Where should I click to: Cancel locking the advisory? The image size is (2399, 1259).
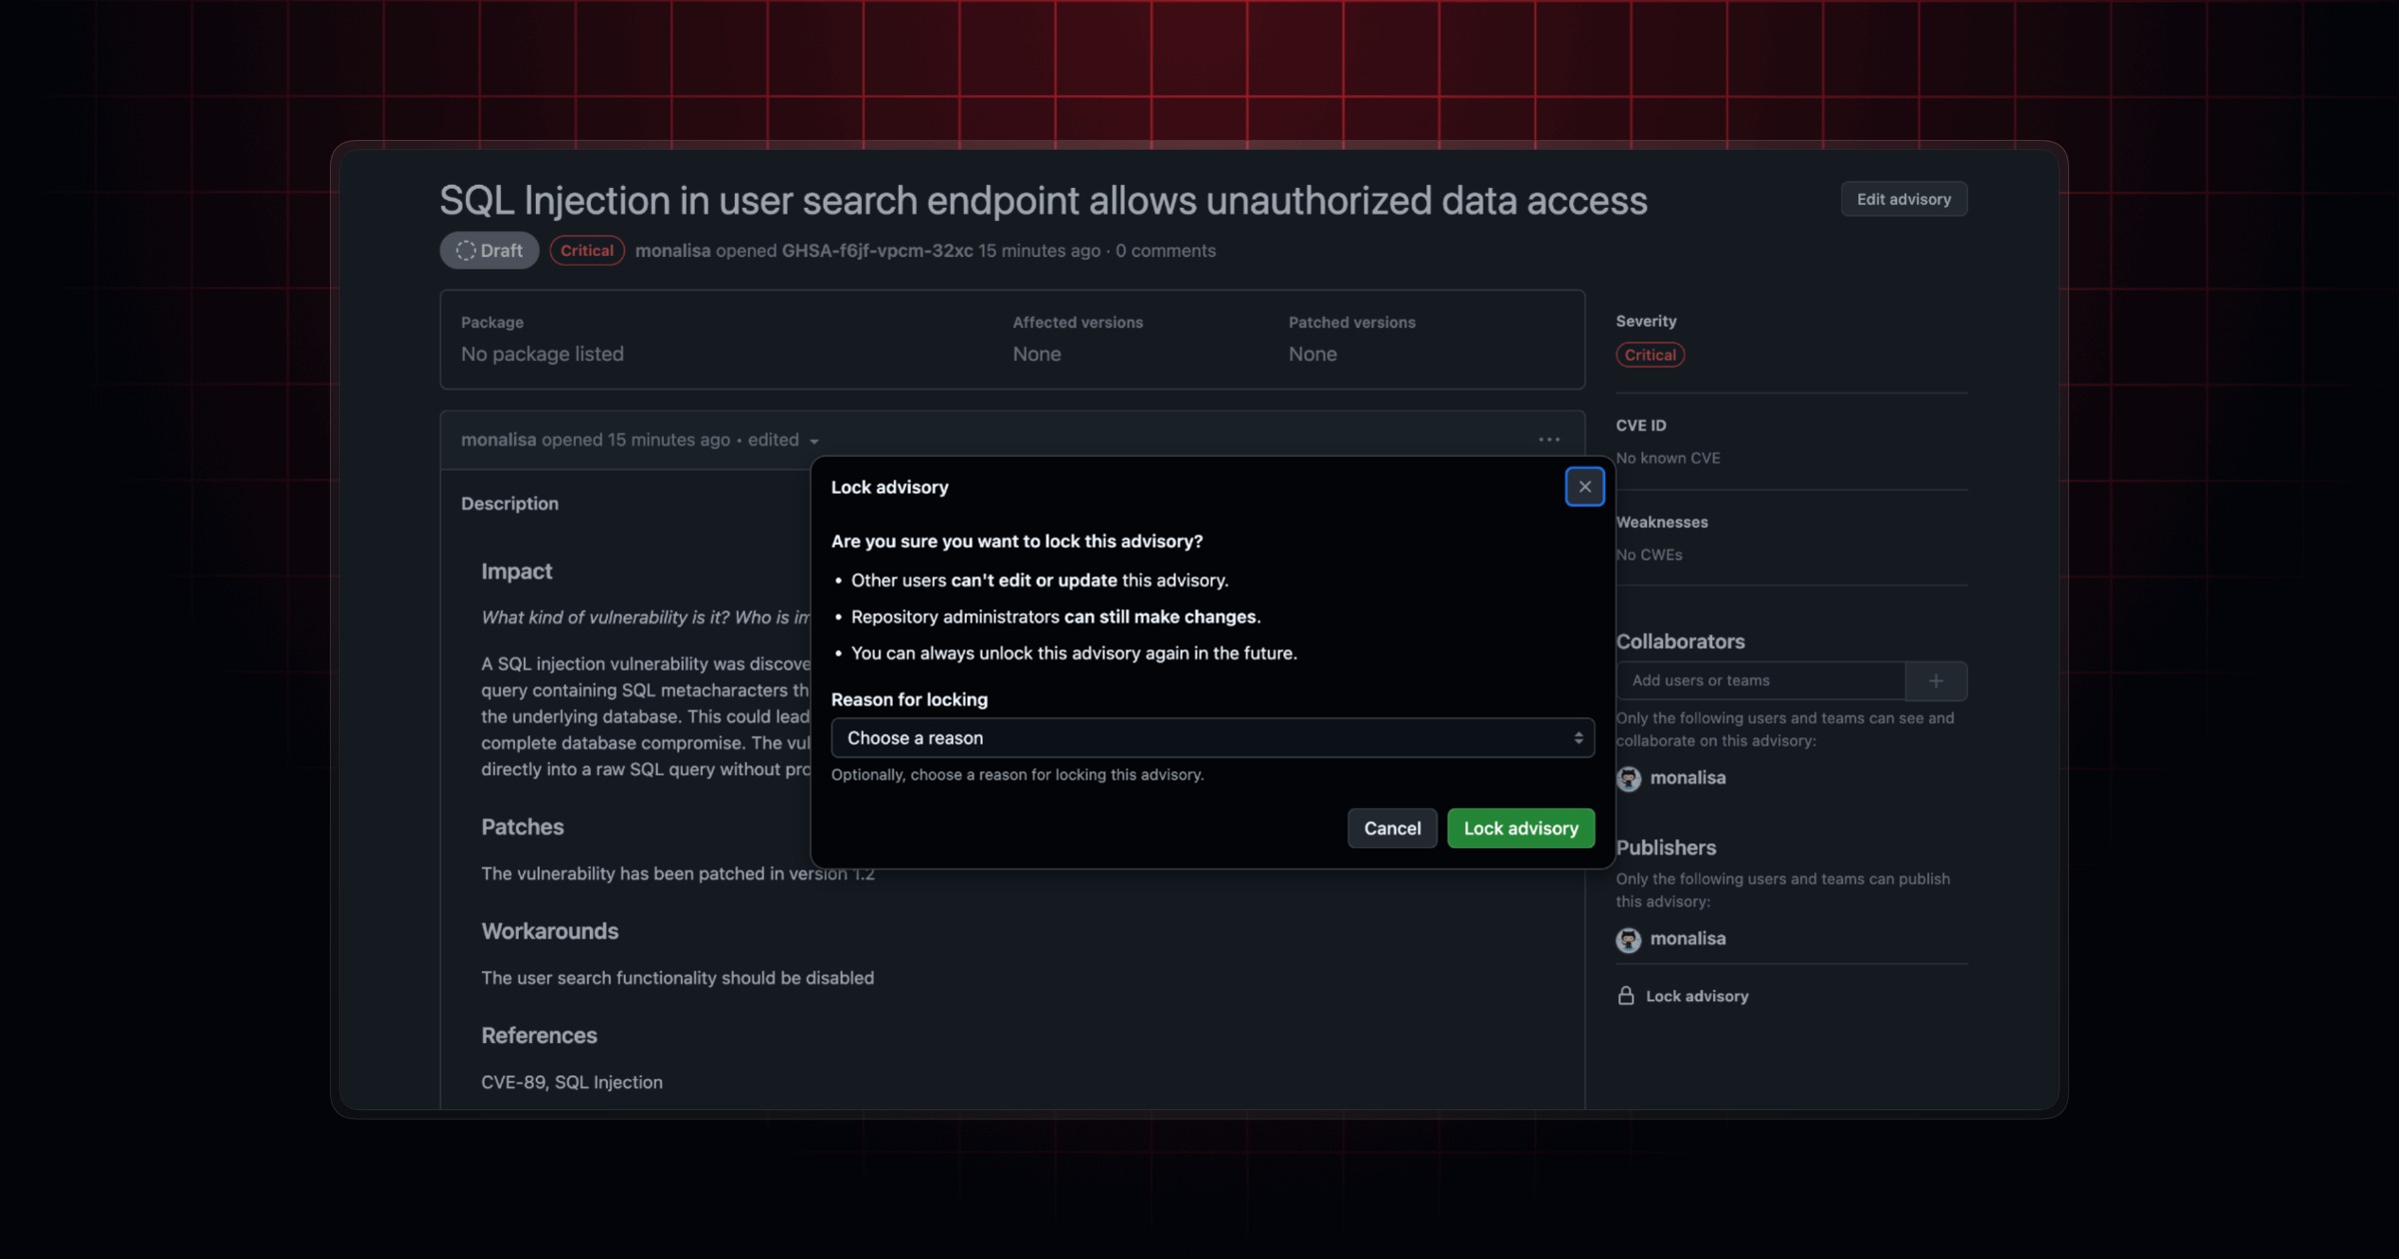coord(1391,828)
